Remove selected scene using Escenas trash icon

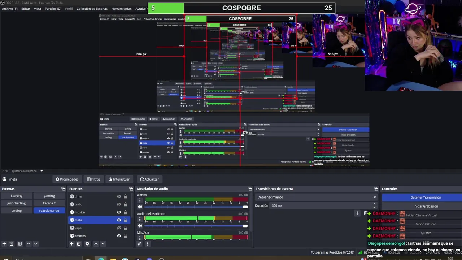click(x=12, y=244)
